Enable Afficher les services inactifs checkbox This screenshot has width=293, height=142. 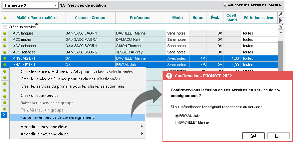click(x=225, y=5)
